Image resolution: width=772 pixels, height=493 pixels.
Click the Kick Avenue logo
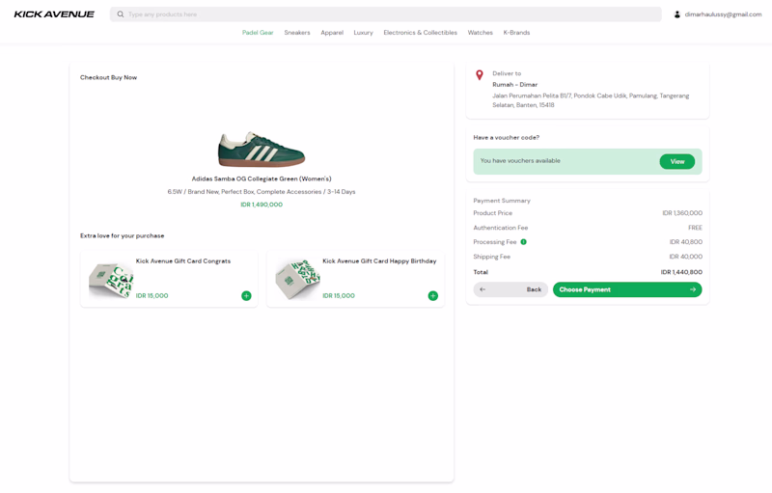(x=54, y=14)
